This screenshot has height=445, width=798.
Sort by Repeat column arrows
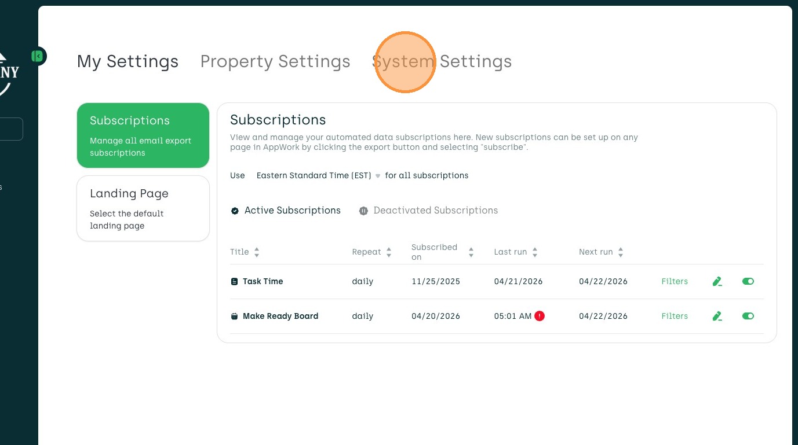click(389, 252)
